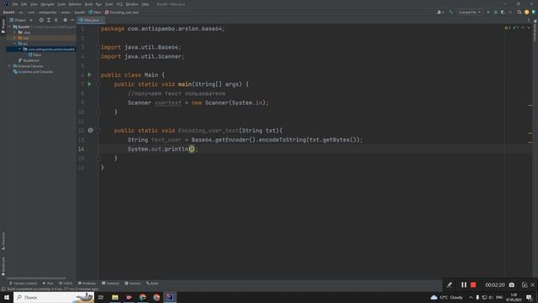Toggle the Structure tool window sidebar button

click(3, 241)
